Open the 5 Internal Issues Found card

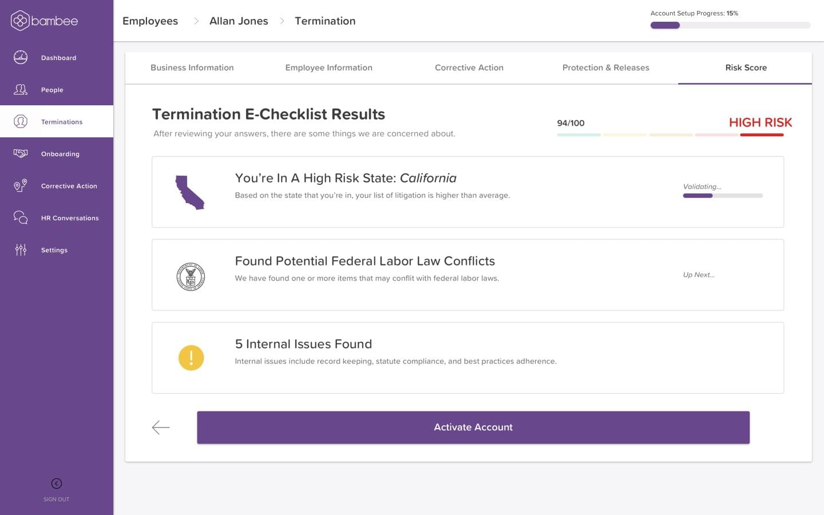click(468, 358)
